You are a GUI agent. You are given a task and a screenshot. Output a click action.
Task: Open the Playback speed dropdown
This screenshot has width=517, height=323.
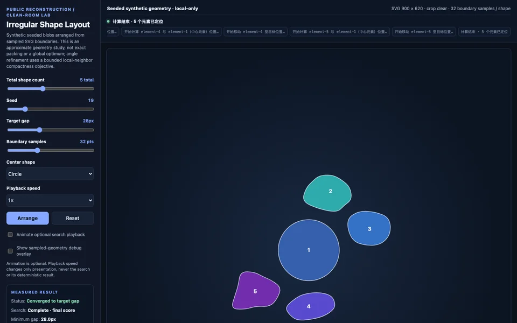click(x=50, y=200)
